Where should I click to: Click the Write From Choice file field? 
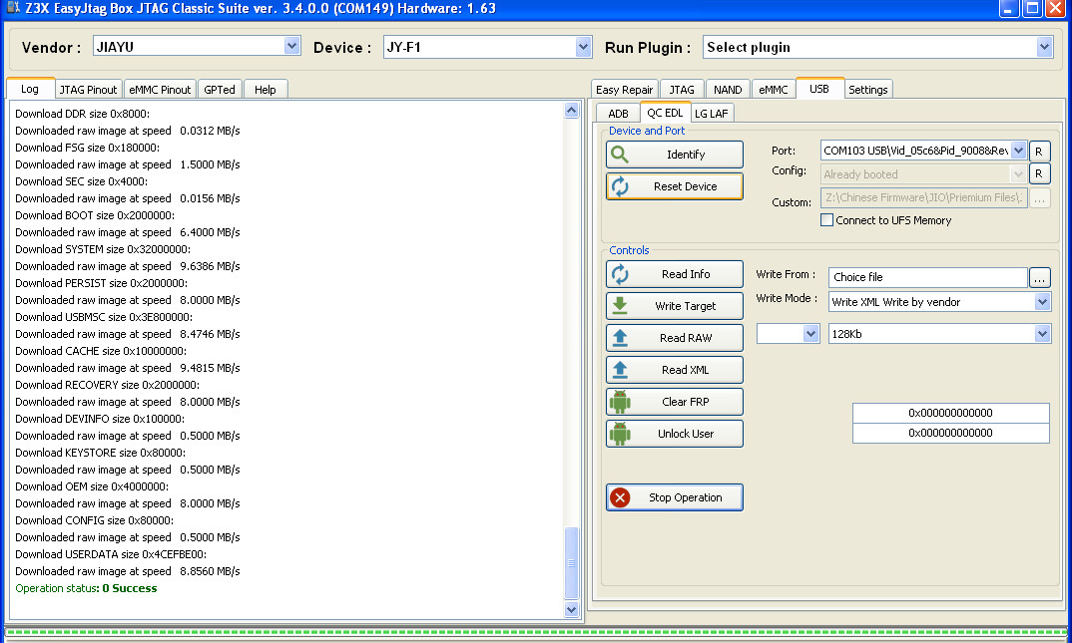[927, 277]
